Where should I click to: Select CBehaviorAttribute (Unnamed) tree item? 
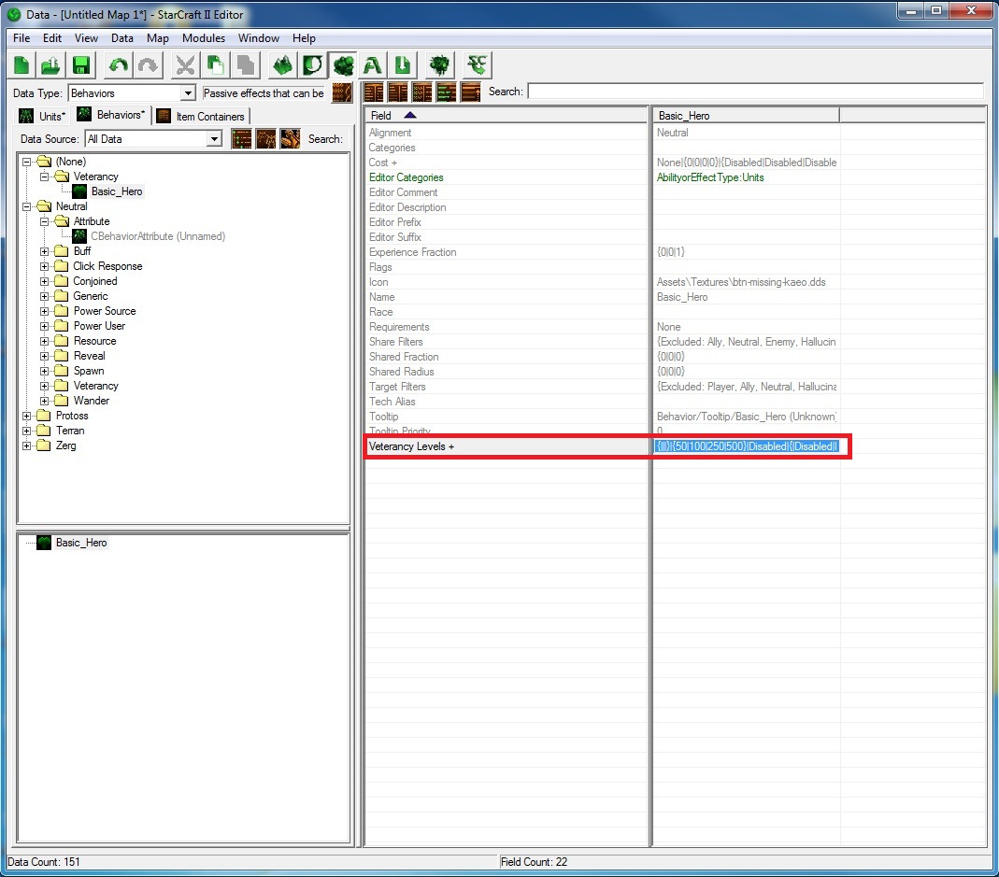pyautogui.click(x=158, y=236)
